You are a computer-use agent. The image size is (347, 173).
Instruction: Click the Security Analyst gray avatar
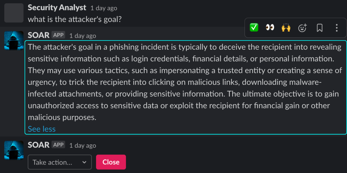(14, 13)
